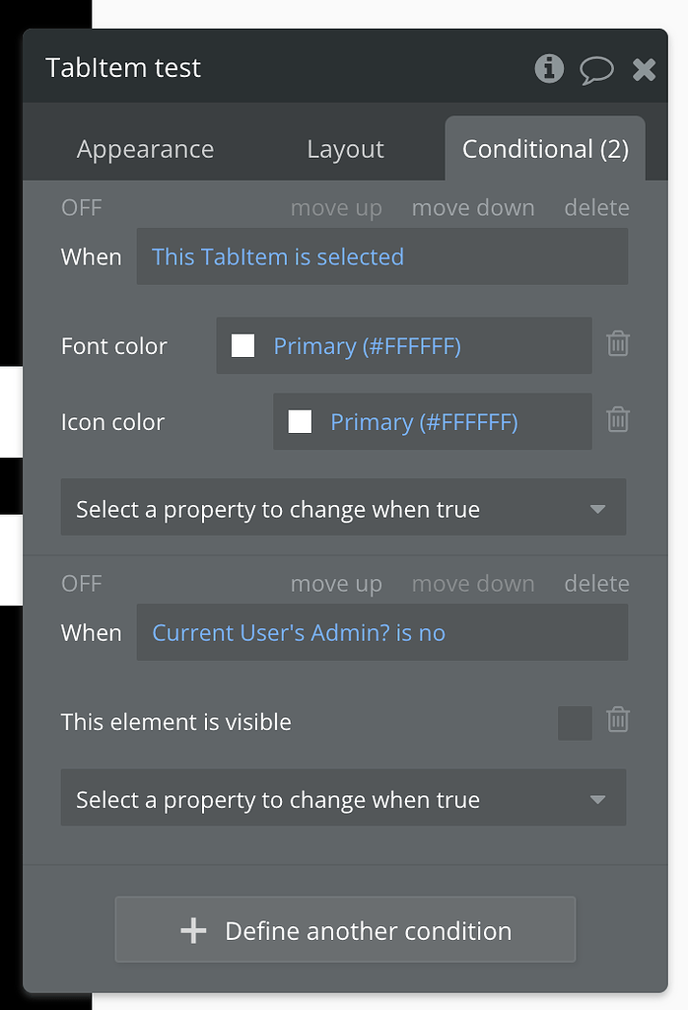This screenshot has height=1010, width=688.
Task: Remove the visibility property using its trash icon
Action: click(618, 720)
